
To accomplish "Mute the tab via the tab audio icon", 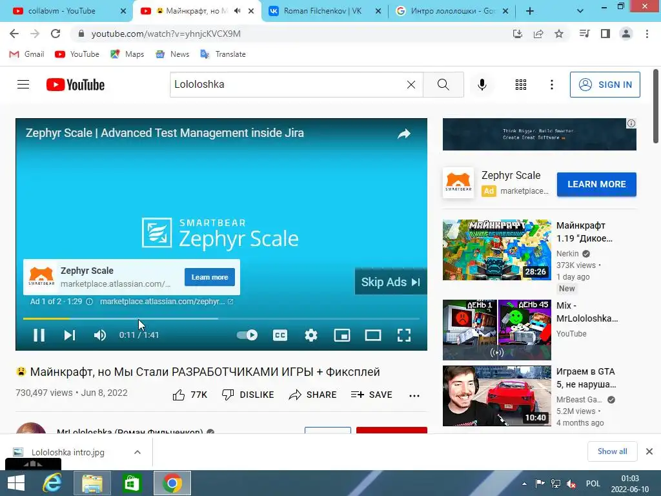I will 238,11.
